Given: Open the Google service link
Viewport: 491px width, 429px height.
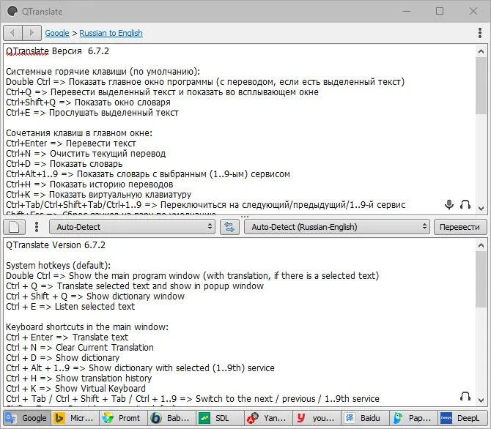Looking at the screenshot, I should point(57,33).
